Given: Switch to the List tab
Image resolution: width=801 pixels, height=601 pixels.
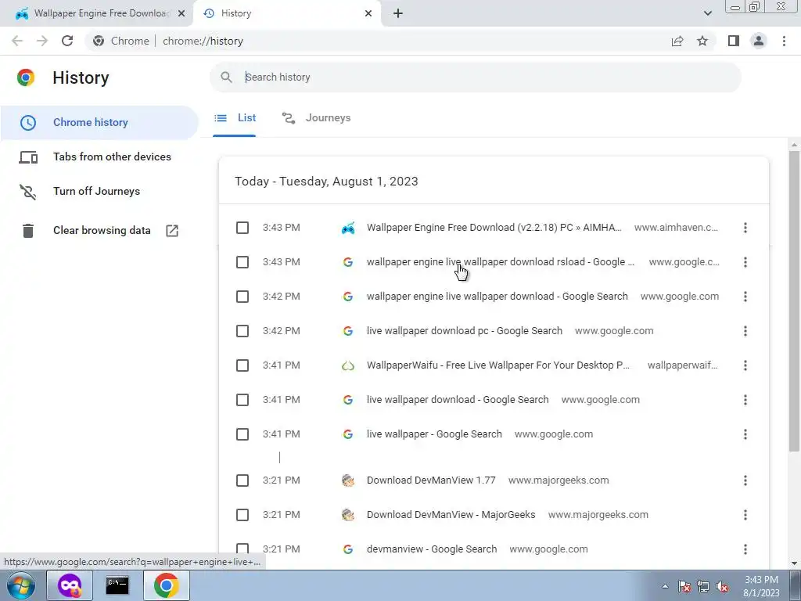Looking at the screenshot, I should pyautogui.click(x=235, y=118).
